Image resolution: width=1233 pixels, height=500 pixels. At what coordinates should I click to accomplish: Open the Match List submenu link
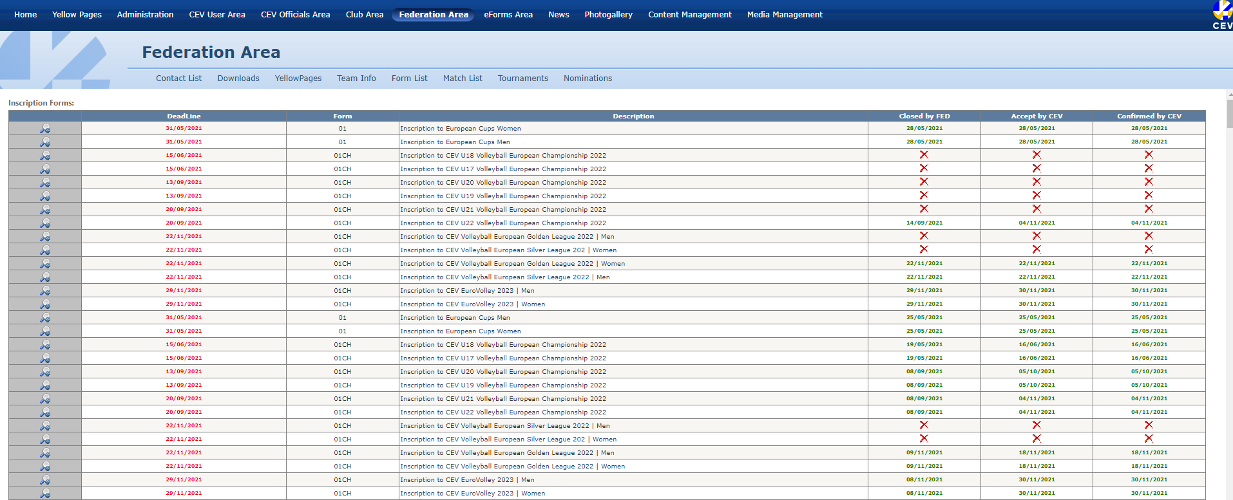(463, 78)
